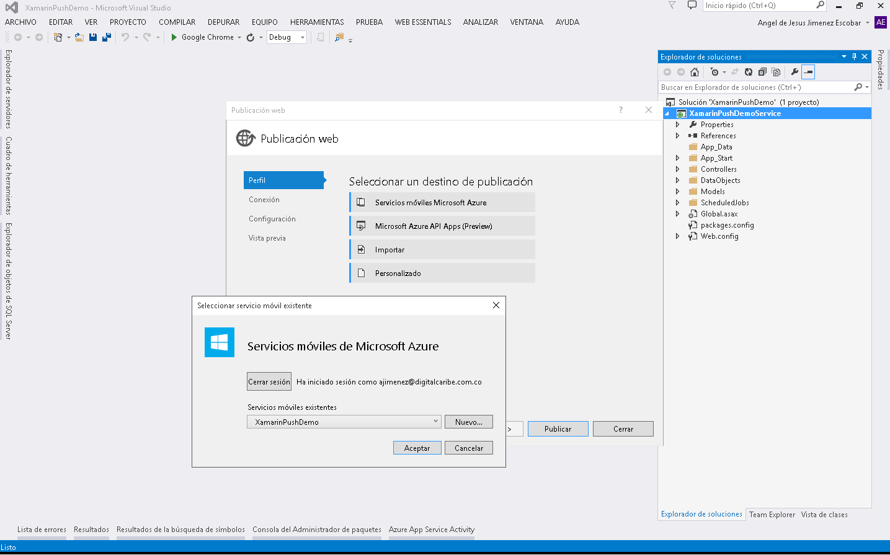The height and width of the screenshot is (555, 890).
Task: Click the search magnifier in Solution Explorer
Action: click(x=858, y=87)
